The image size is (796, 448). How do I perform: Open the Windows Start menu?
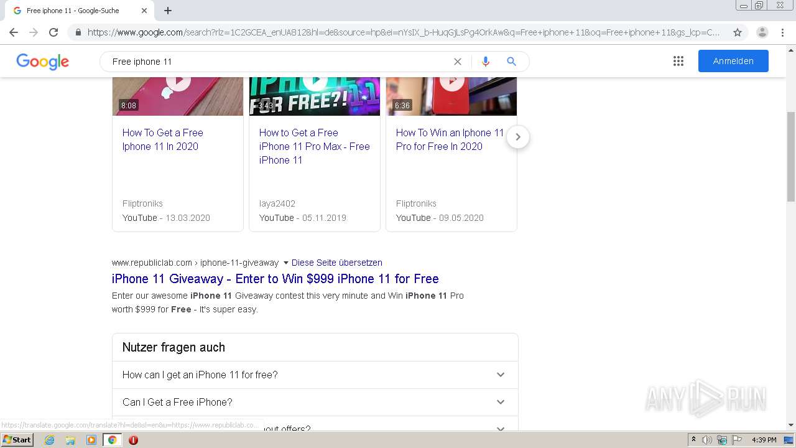tap(17, 440)
